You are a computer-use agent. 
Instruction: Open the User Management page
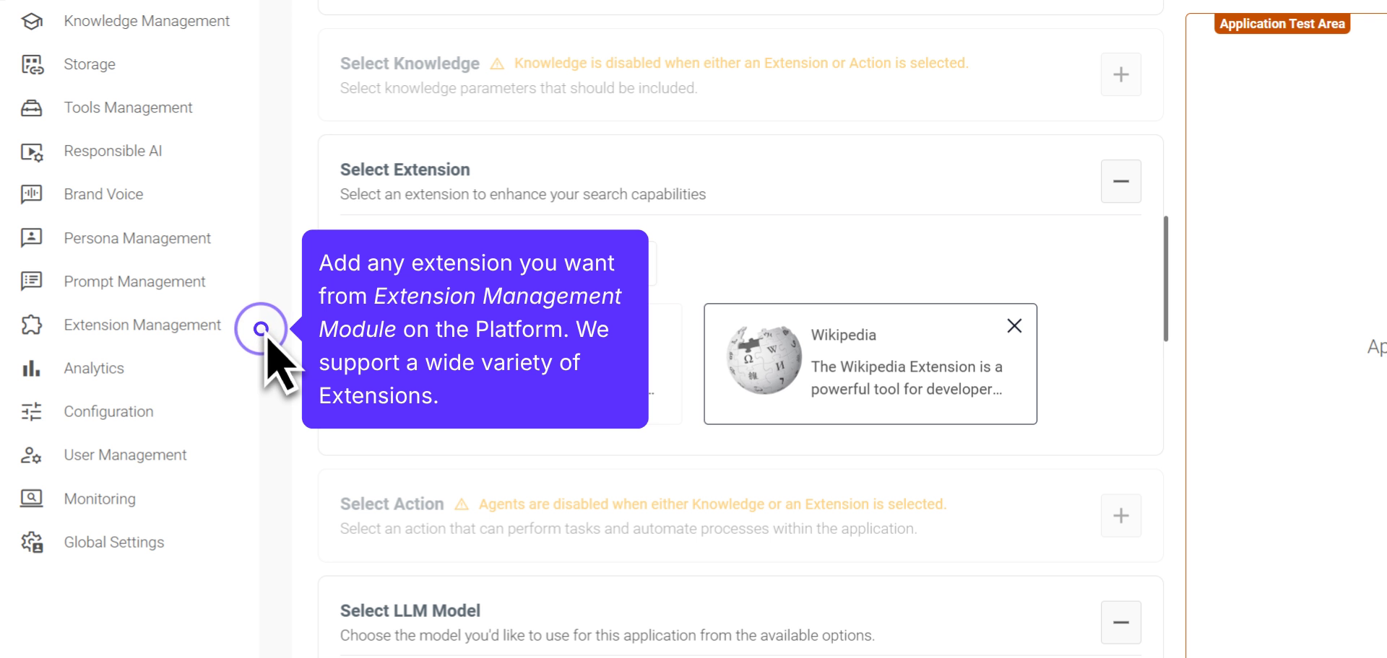point(125,455)
